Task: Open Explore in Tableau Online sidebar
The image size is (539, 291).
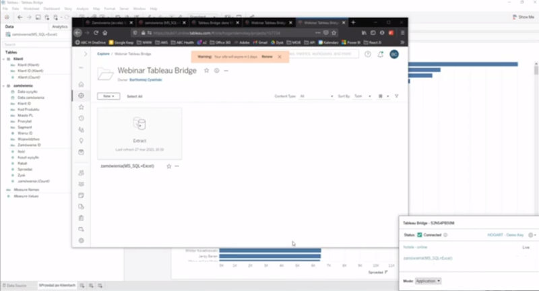Action: (81, 96)
